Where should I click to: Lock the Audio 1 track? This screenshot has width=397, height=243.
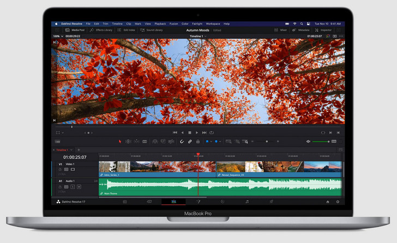click(60, 187)
